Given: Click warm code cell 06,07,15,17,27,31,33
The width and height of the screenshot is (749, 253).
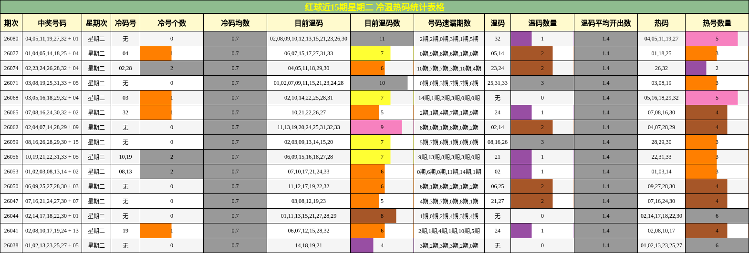Looking at the screenshot, I should click(x=309, y=53).
